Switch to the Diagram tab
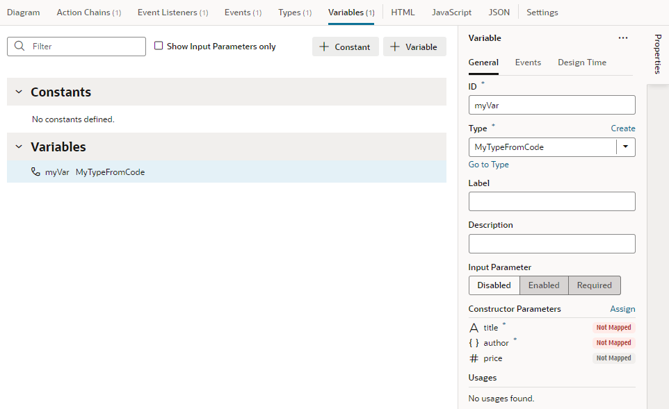The image size is (669, 409). coord(24,12)
